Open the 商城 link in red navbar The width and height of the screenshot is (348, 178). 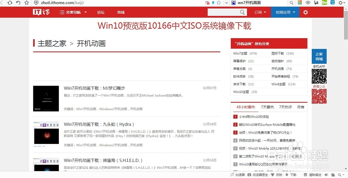click(x=121, y=12)
